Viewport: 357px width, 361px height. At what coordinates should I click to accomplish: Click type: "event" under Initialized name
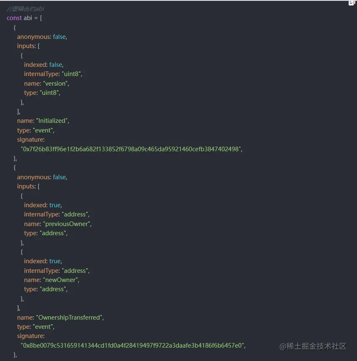click(x=36, y=130)
